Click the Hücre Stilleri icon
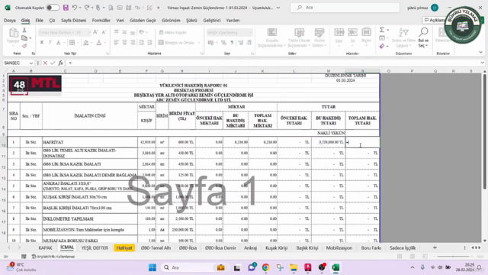Image resolution: width=488 pixels, height=275 pixels. pyautogui.click(x=319, y=33)
